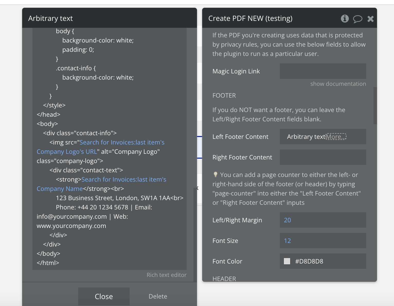Click the "<div class="contact-info">" line
394x306 pixels.
[80, 133]
